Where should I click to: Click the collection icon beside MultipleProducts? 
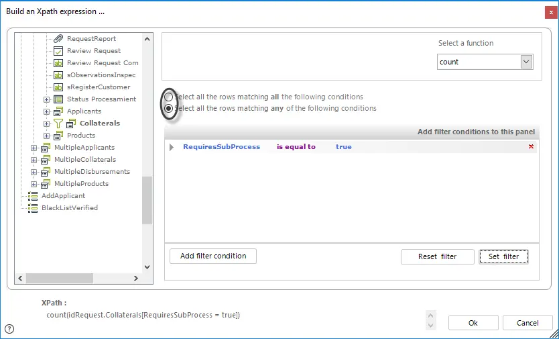[x=46, y=184]
